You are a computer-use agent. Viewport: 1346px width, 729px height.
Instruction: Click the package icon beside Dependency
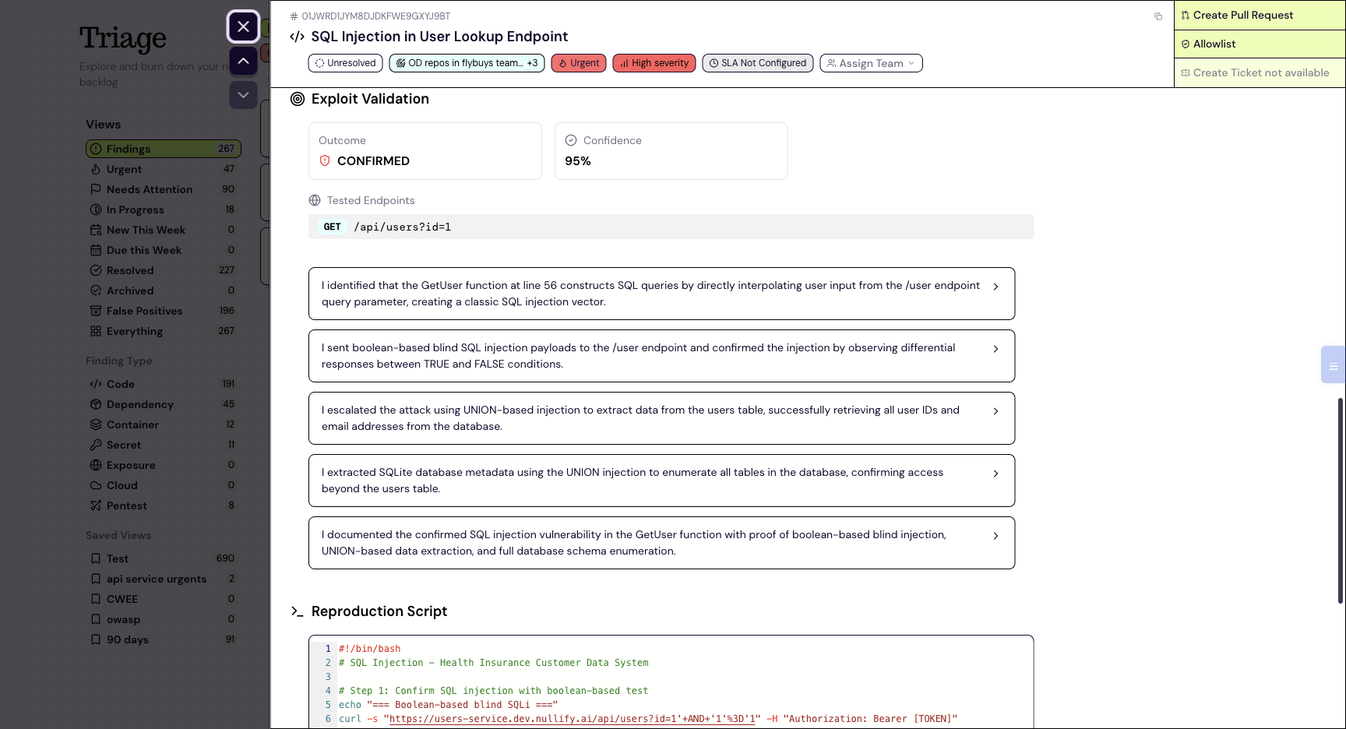pyautogui.click(x=96, y=404)
